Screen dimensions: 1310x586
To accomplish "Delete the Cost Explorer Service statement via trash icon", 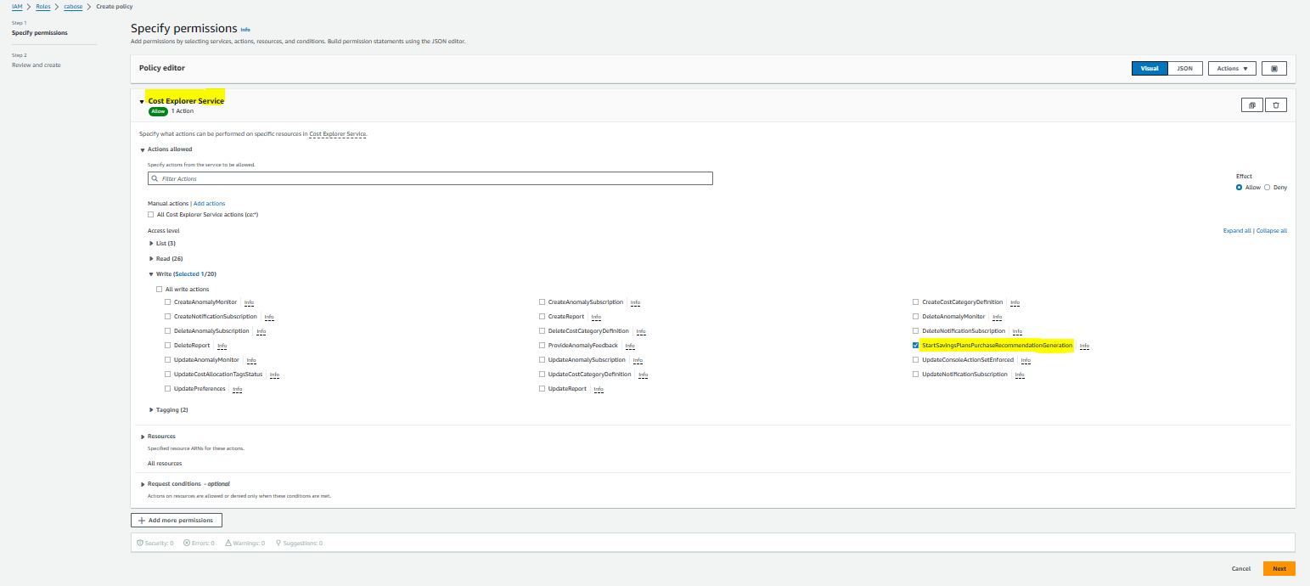I will point(1276,105).
